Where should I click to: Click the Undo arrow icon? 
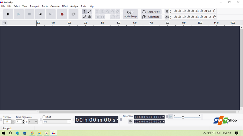click(113, 17)
